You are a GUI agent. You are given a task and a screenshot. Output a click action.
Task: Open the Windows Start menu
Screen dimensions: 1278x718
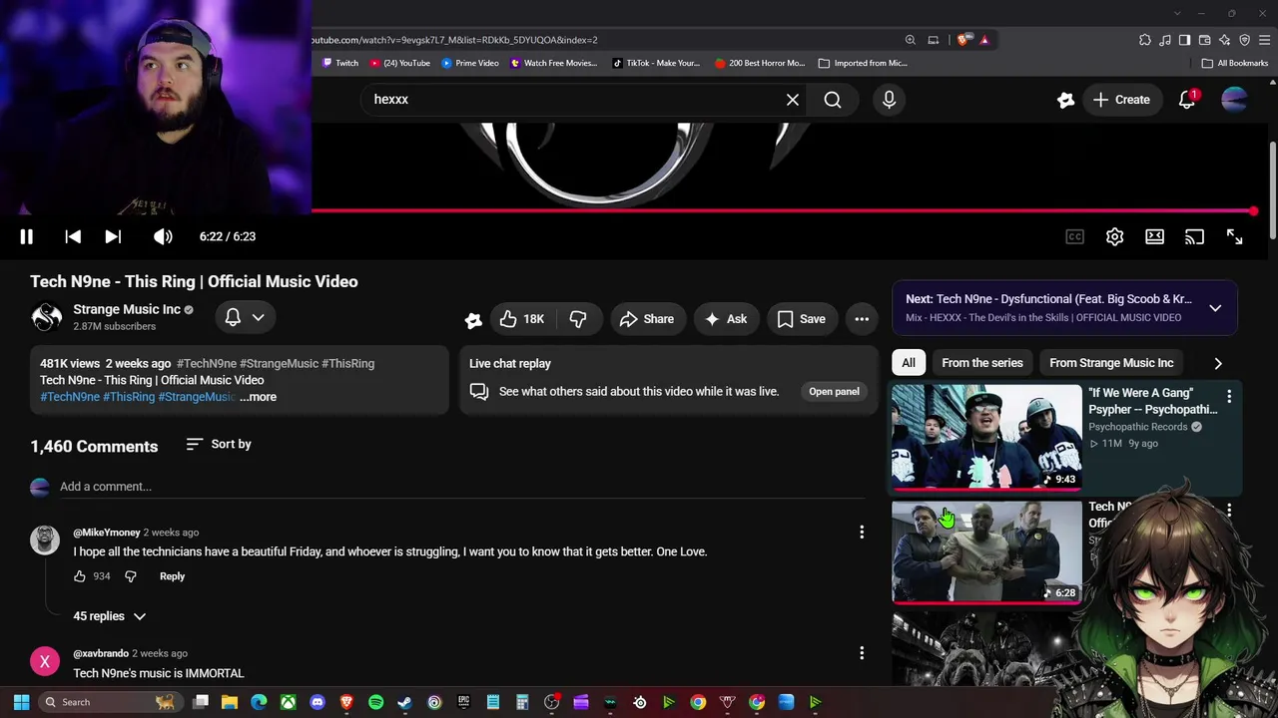click(x=21, y=702)
